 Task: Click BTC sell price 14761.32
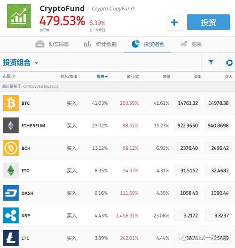[187, 103]
